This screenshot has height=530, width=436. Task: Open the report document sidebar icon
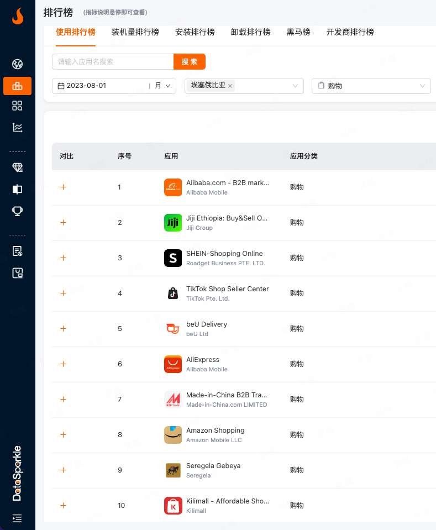pos(17,251)
